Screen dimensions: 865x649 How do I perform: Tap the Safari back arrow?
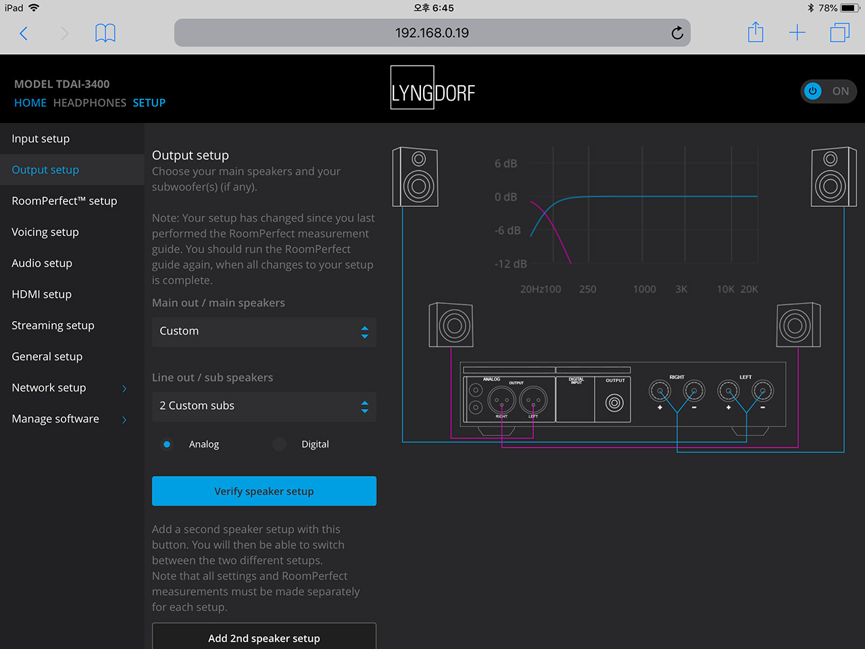(x=24, y=33)
